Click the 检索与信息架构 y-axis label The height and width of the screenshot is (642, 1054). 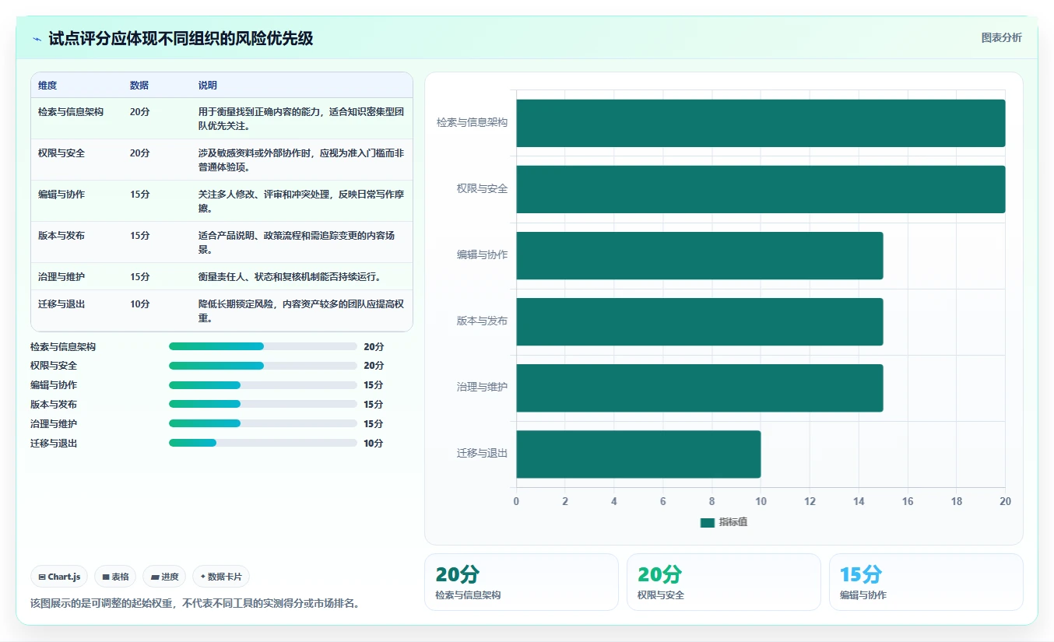[472, 123]
